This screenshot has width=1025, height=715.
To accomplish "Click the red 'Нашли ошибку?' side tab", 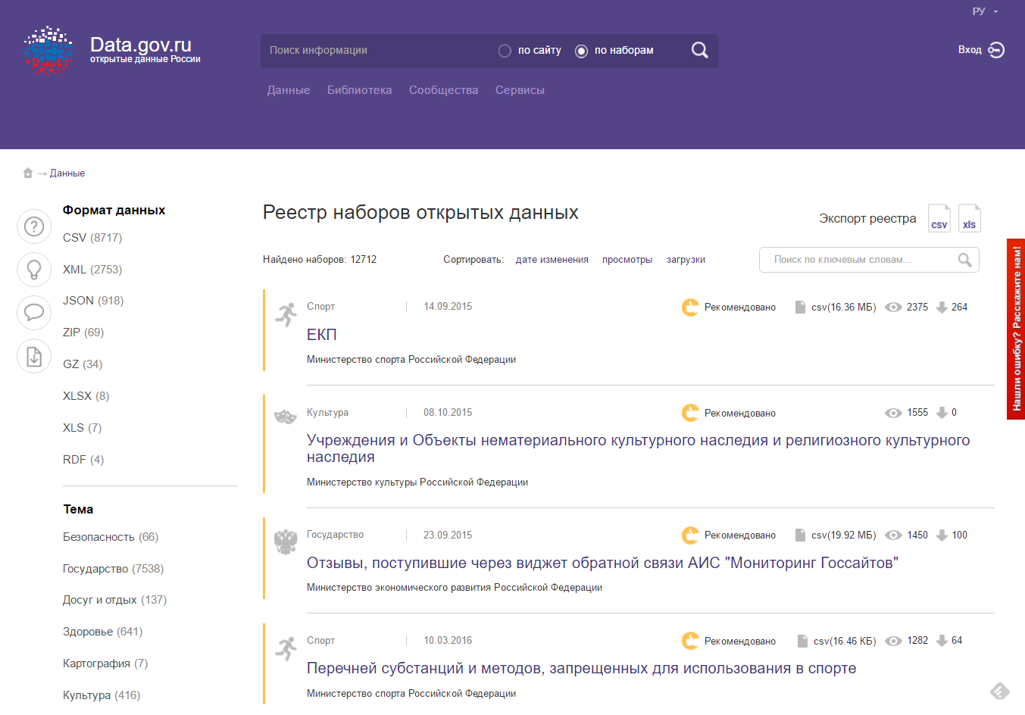I will click(x=1016, y=329).
